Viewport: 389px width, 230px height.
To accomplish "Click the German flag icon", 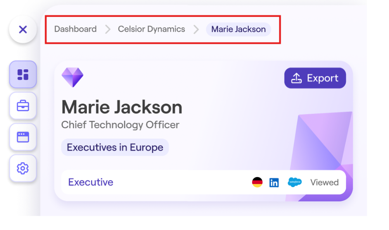I will click(257, 182).
